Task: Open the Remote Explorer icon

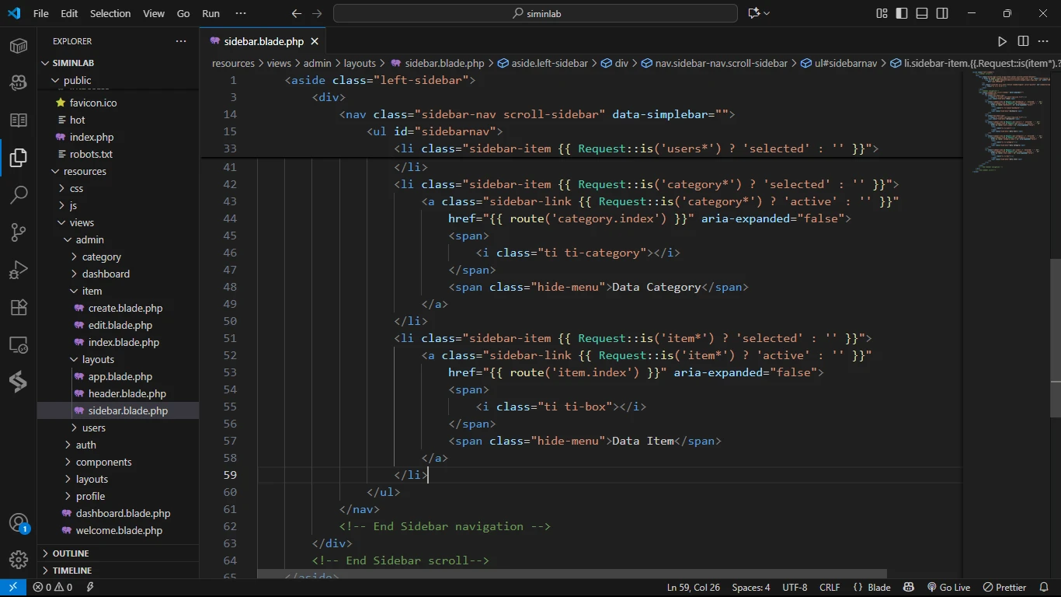Action: (19, 344)
